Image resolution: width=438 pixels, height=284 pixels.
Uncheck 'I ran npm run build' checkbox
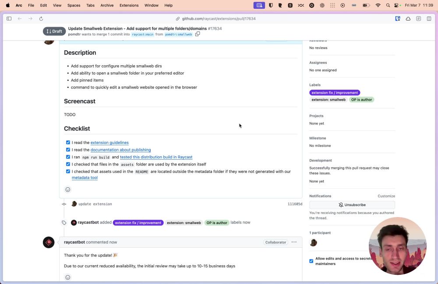[x=68, y=157]
